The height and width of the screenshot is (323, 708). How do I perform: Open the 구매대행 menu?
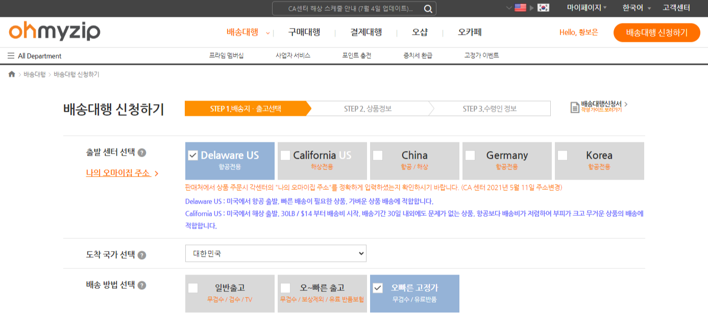click(x=305, y=32)
